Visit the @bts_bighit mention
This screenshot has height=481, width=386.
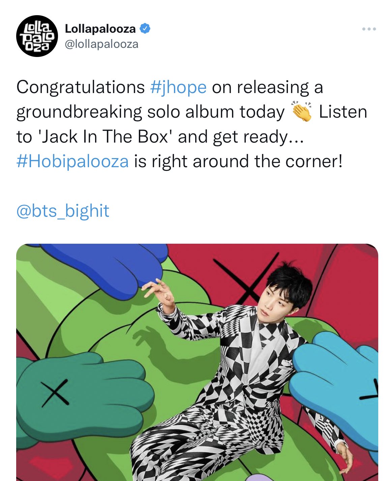[63, 211]
